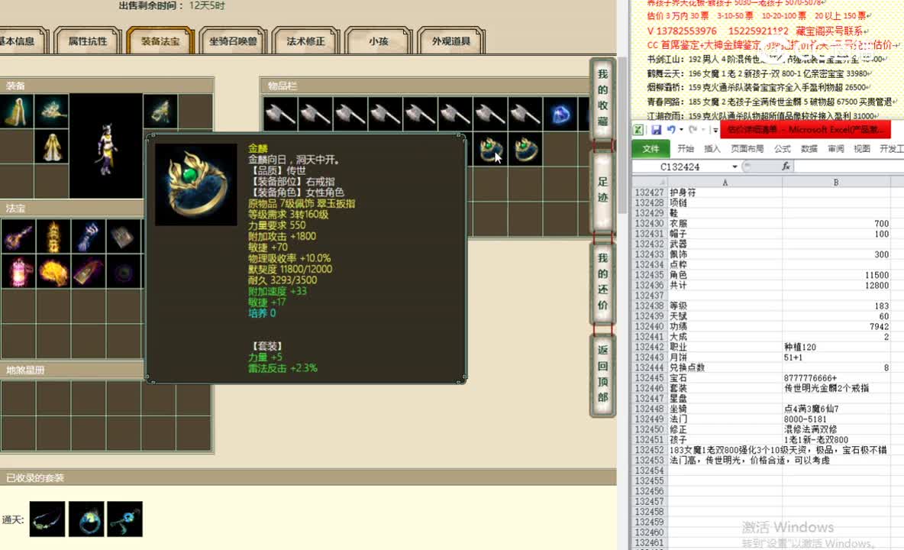Switch to the Excel 公式 ribbon tab
Screen dimensions: 904x550
783,149
